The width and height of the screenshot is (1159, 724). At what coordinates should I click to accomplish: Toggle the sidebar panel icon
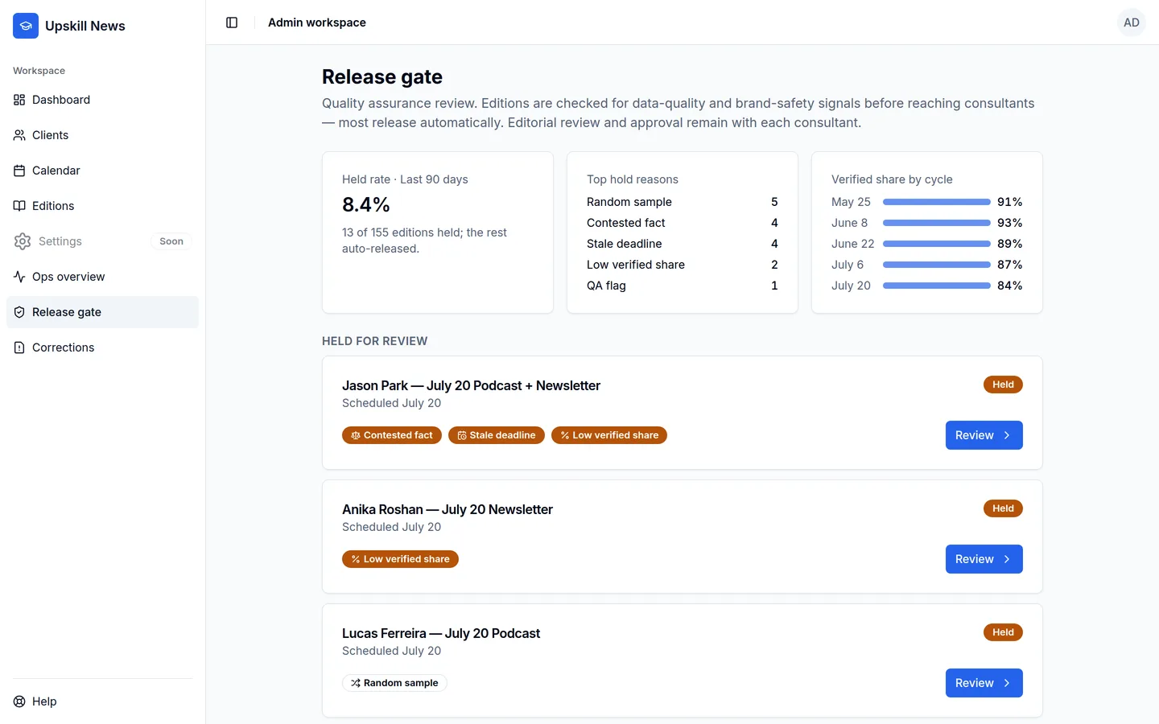tap(232, 23)
